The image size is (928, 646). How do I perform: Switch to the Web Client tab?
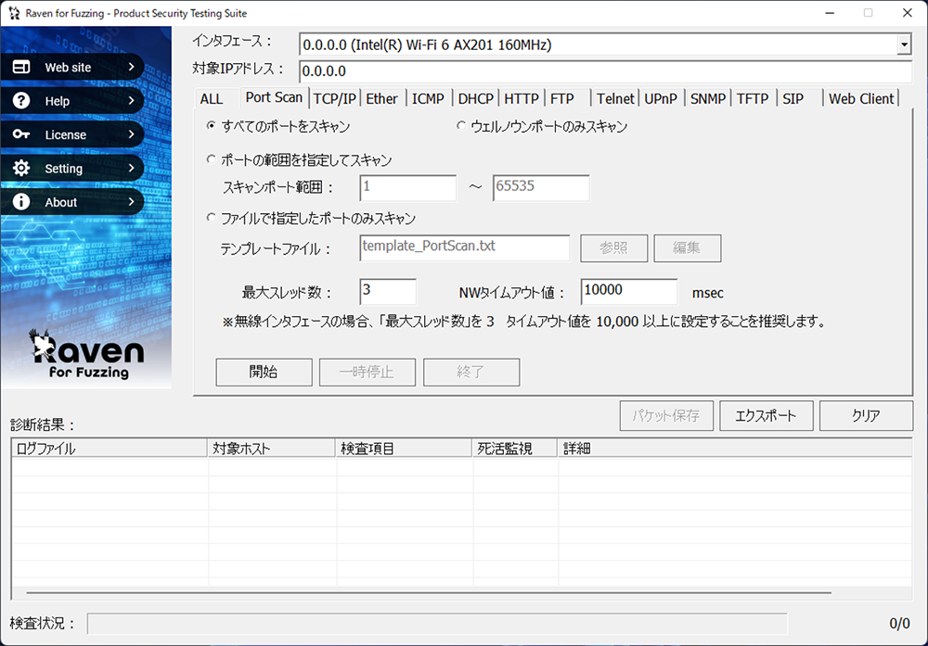861,98
